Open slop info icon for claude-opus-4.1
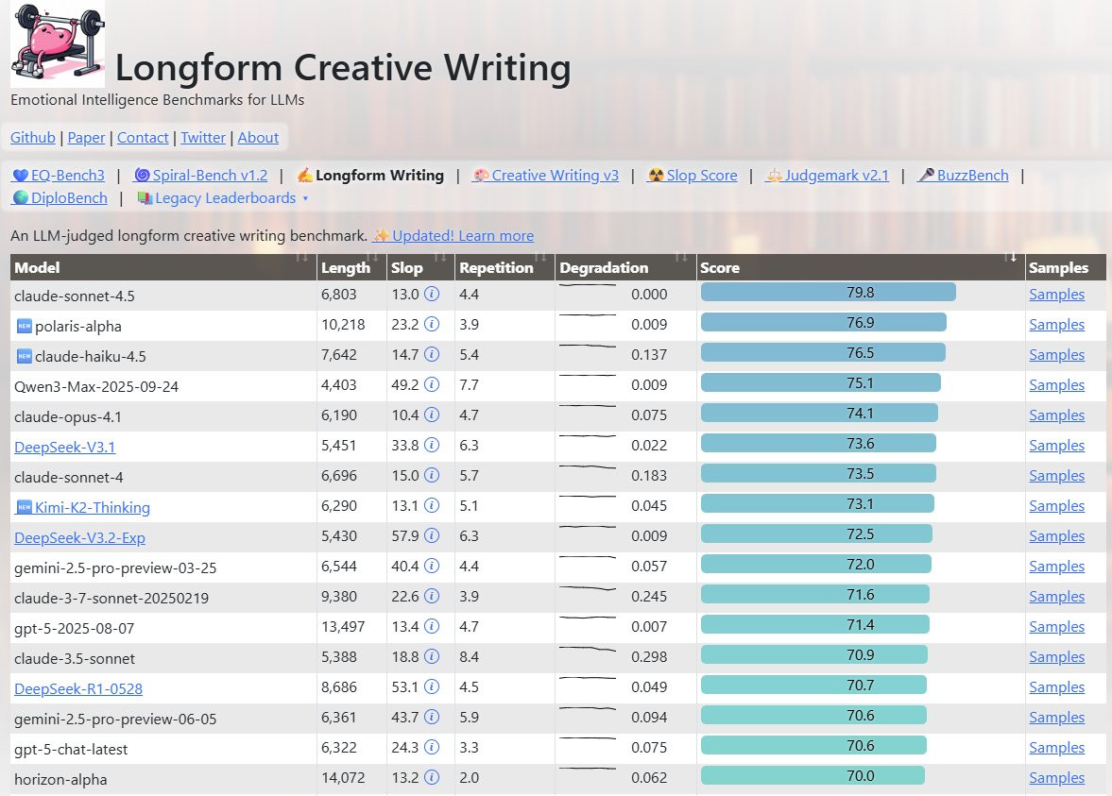Viewport: 1112px width, 796px height. click(x=432, y=415)
